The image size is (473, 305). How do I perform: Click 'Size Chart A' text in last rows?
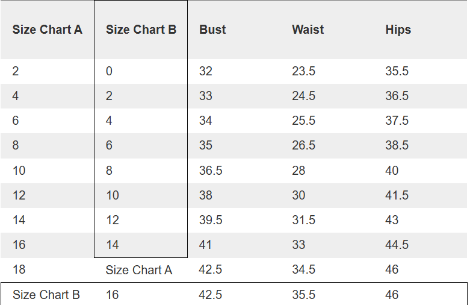(139, 270)
